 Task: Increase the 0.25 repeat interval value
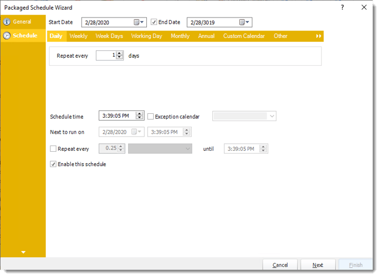click(x=121, y=147)
